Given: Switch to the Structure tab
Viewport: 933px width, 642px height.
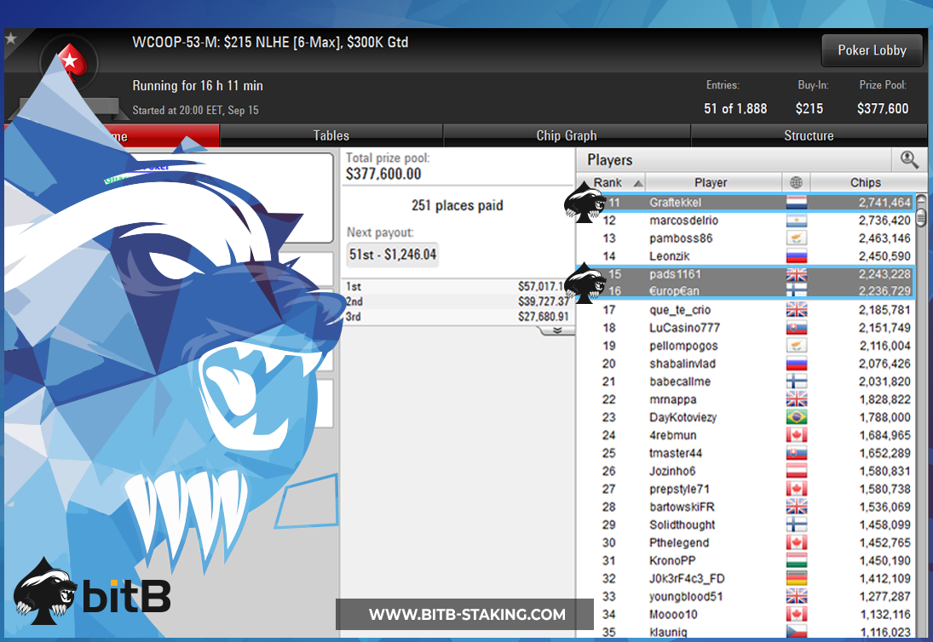Looking at the screenshot, I should [809, 135].
